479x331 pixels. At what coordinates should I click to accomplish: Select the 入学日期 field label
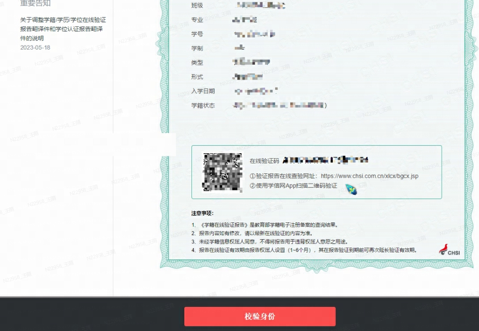click(203, 91)
